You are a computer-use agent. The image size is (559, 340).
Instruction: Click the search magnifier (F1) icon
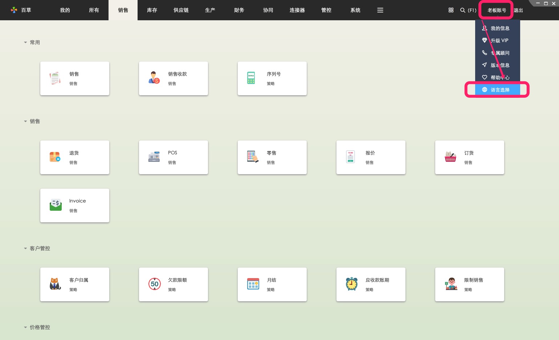click(x=463, y=10)
